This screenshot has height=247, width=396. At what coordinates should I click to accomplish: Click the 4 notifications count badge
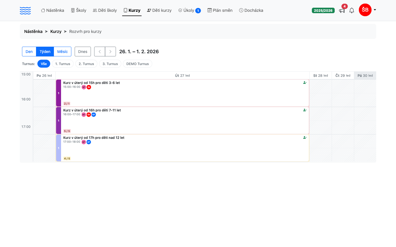pyautogui.click(x=345, y=6)
